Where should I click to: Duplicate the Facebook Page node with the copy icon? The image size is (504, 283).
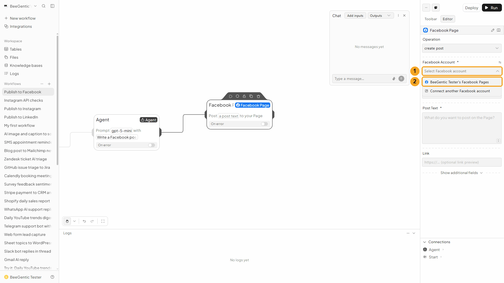click(x=251, y=96)
